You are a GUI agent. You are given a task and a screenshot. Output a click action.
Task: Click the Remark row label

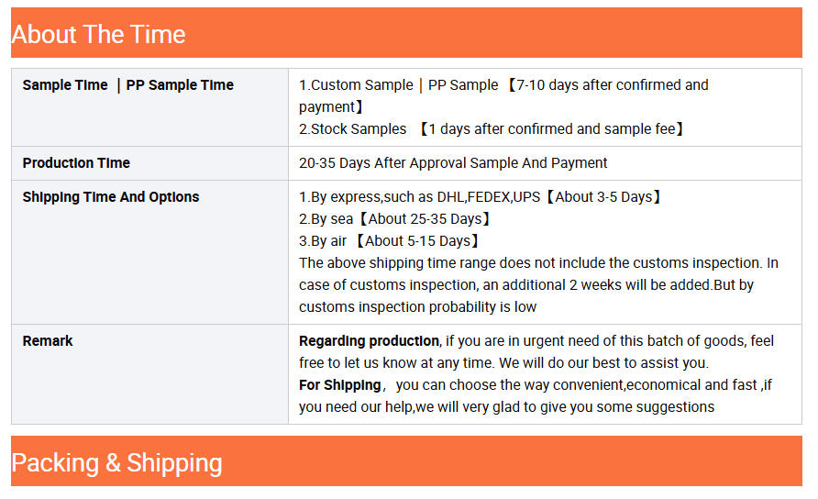(x=48, y=341)
